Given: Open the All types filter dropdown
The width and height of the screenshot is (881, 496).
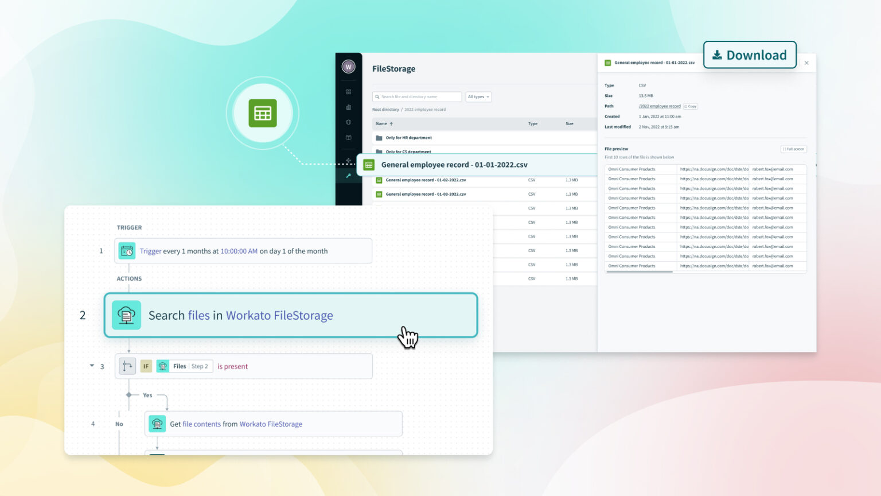Looking at the screenshot, I should (x=478, y=96).
